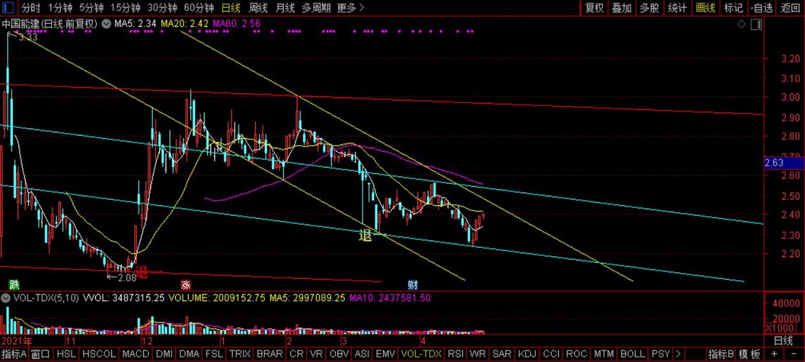Viewport: 805px width, 362px height.
Task: Expand the 更多 periods menu
Action: pos(350,8)
